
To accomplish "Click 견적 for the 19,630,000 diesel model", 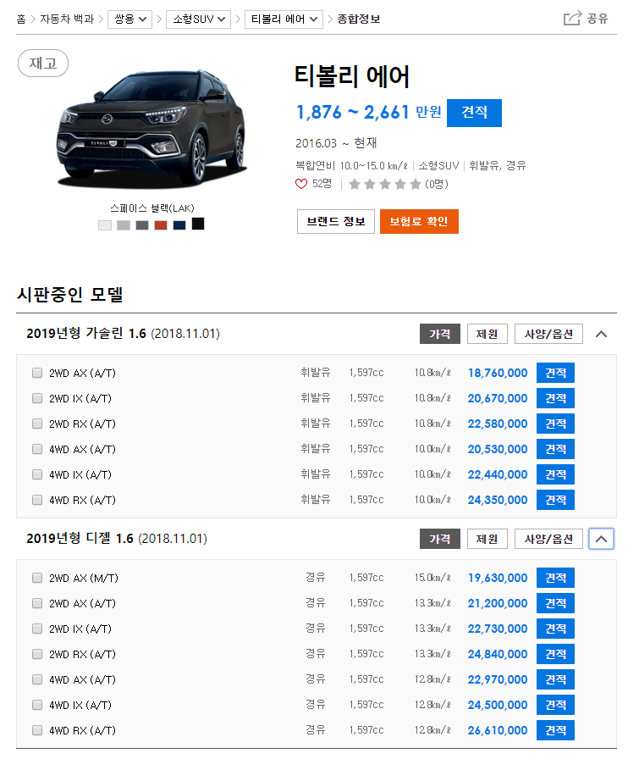I will coord(555,578).
